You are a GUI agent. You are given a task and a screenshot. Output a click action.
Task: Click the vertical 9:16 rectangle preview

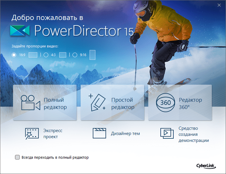(x=92, y=55)
